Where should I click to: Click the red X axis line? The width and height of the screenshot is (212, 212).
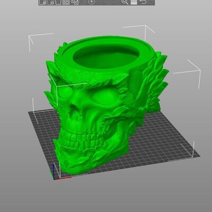pyautogui.click(x=63, y=178)
